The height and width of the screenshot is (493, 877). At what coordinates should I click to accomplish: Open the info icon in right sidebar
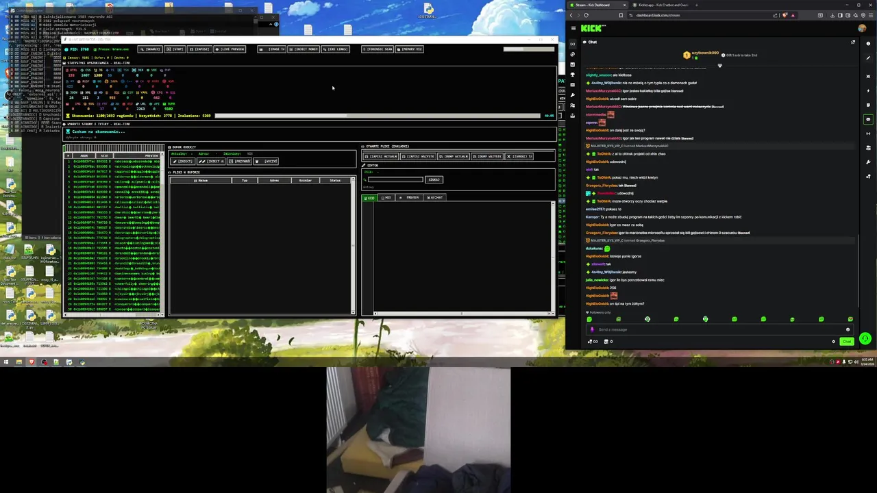click(x=868, y=42)
